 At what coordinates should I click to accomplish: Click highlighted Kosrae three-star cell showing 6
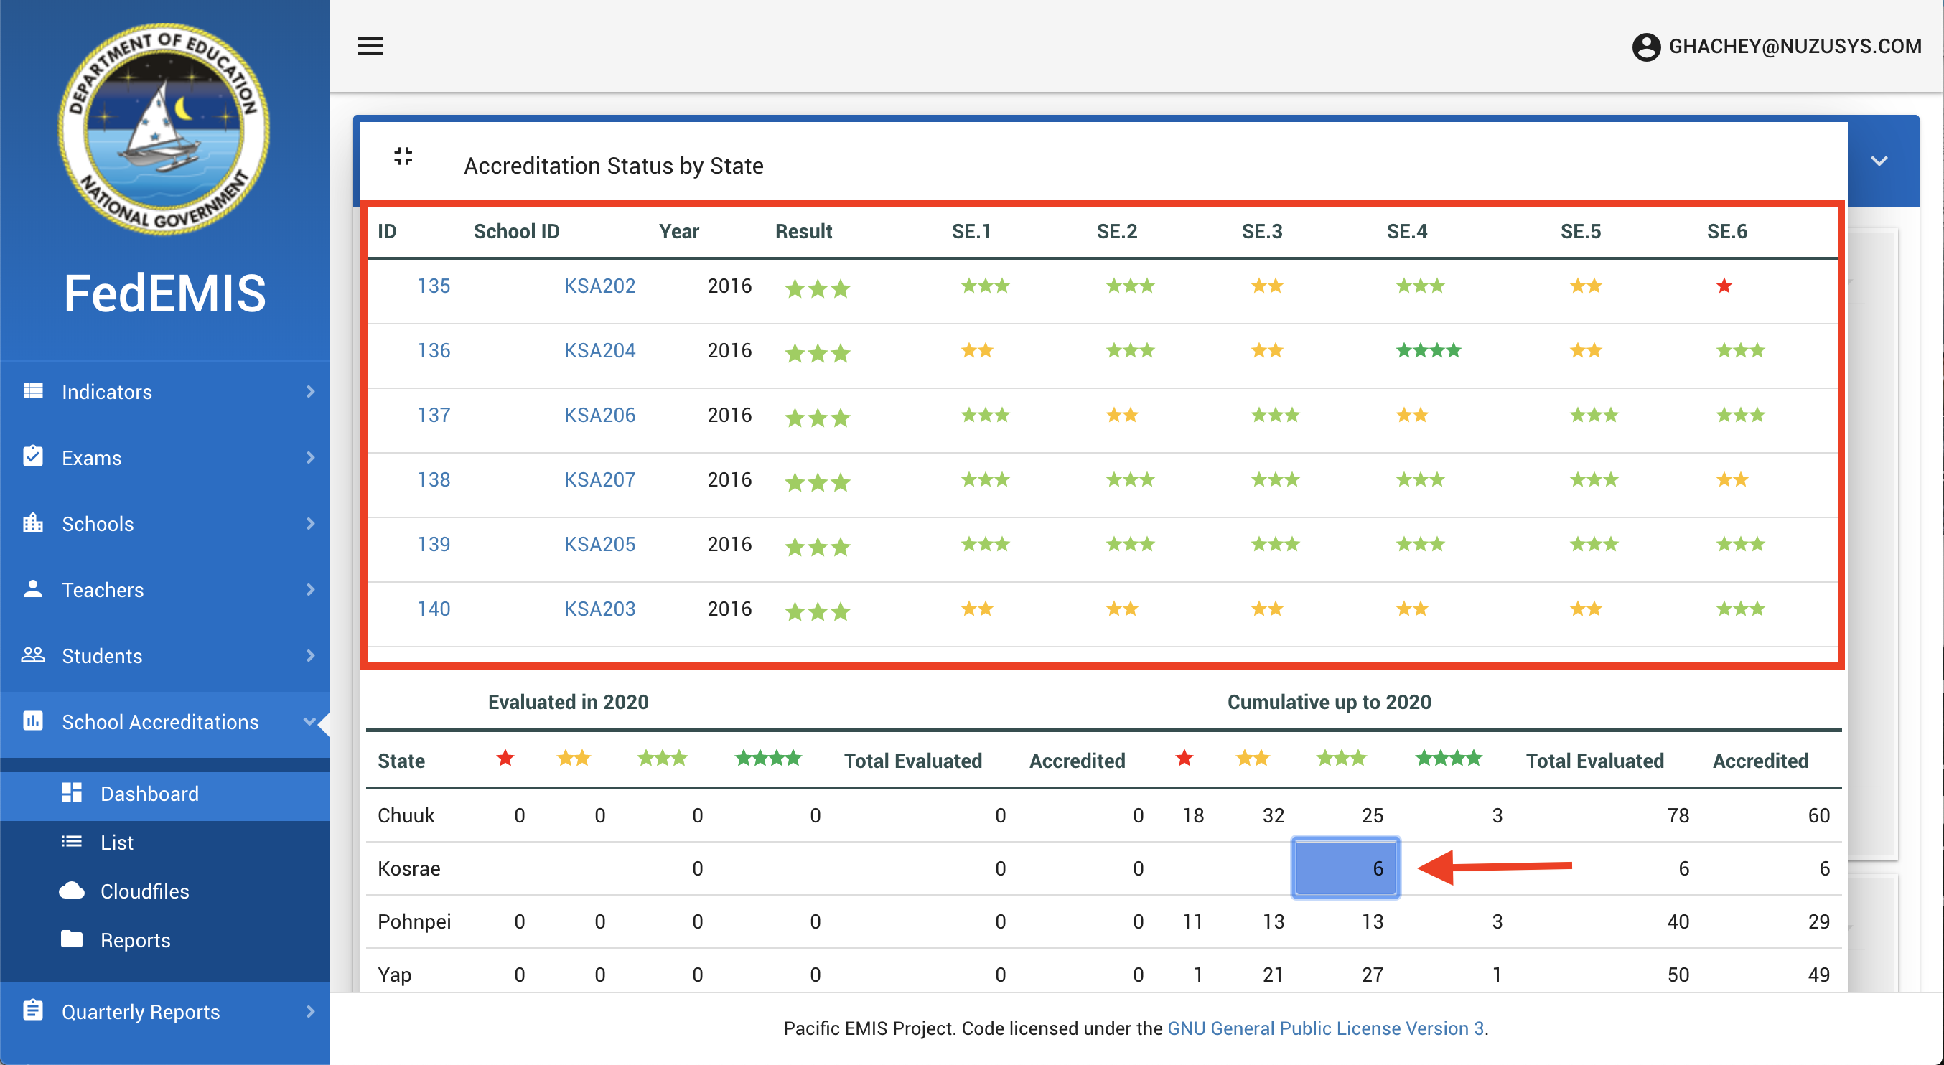click(x=1345, y=868)
